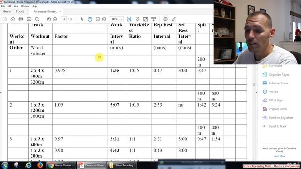Open the View menu
This screenshot has height=169, width=301.
(x=16, y=6)
